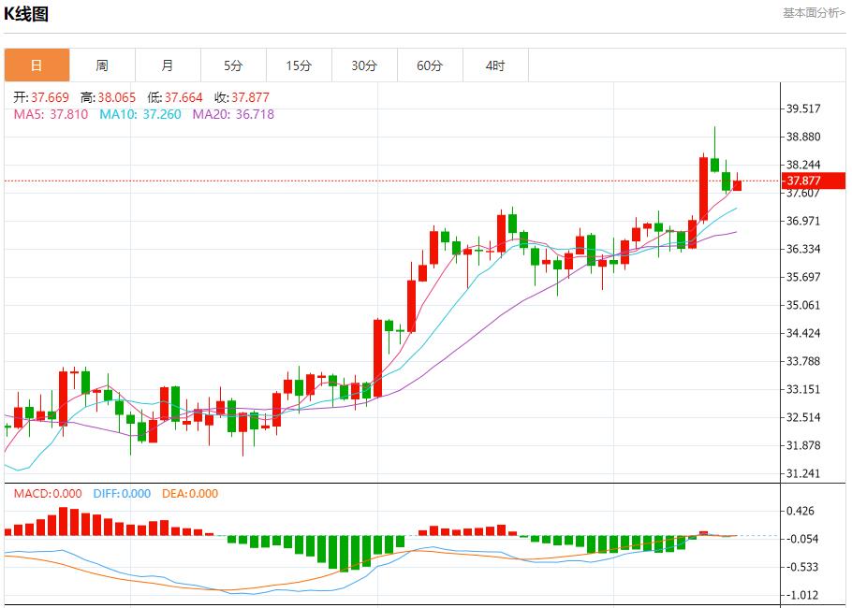Click the rightmost red candlestick

click(737, 185)
